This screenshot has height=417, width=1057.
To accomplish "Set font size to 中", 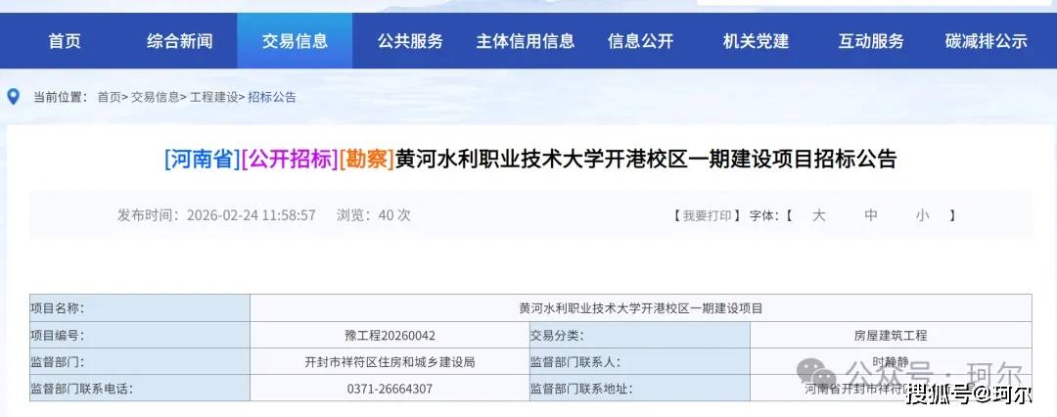I will coord(871,215).
